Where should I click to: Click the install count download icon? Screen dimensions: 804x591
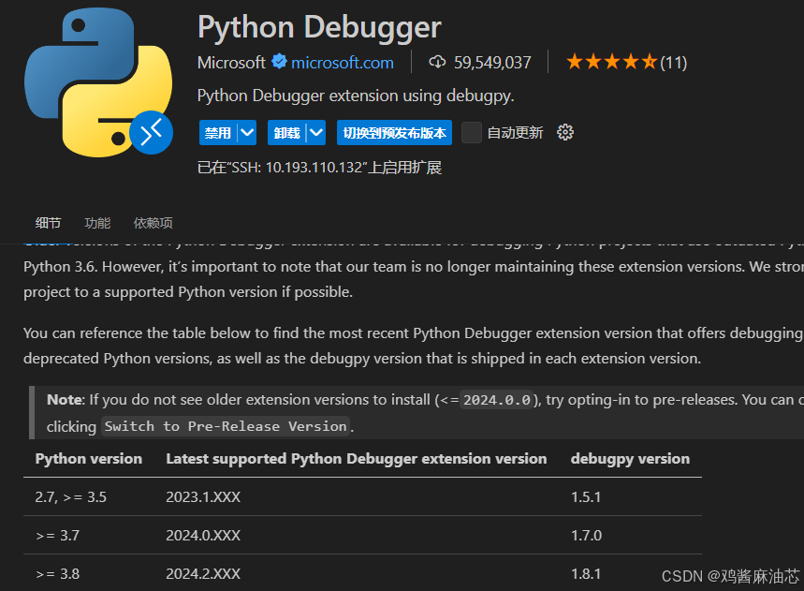click(436, 62)
